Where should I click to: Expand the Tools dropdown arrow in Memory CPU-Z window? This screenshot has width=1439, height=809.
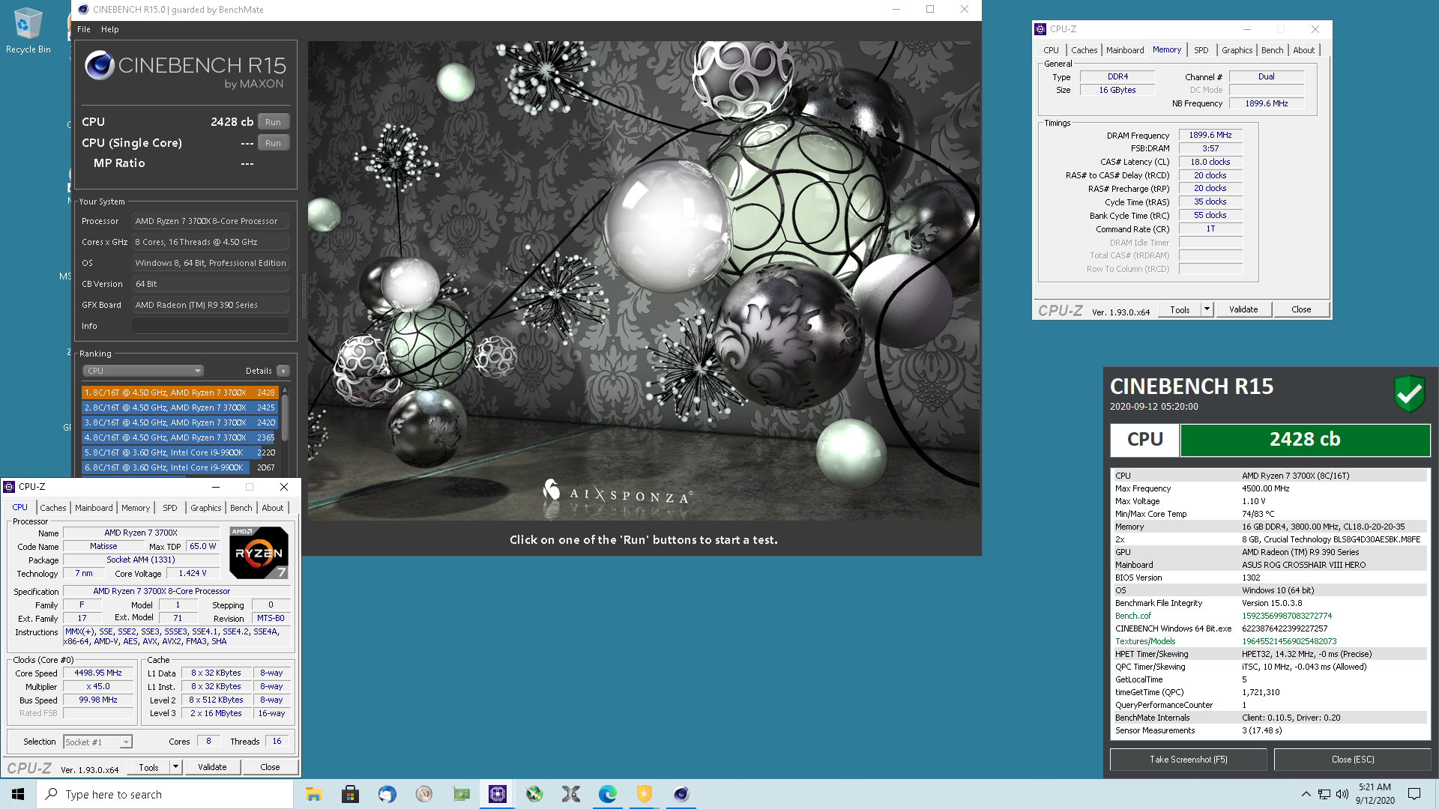tap(1207, 309)
